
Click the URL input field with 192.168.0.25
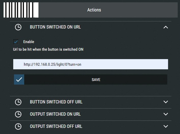coord(90,64)
